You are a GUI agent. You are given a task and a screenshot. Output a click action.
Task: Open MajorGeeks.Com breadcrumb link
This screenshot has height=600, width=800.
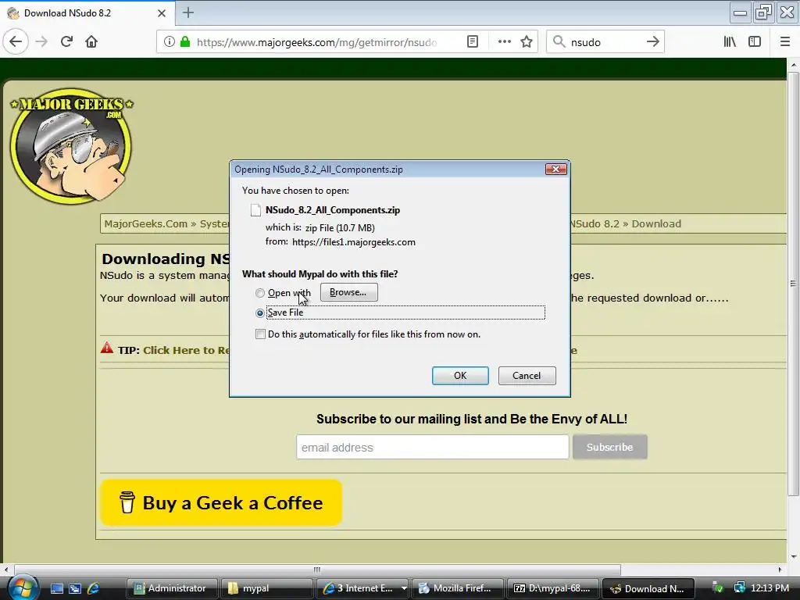point(146,223)
